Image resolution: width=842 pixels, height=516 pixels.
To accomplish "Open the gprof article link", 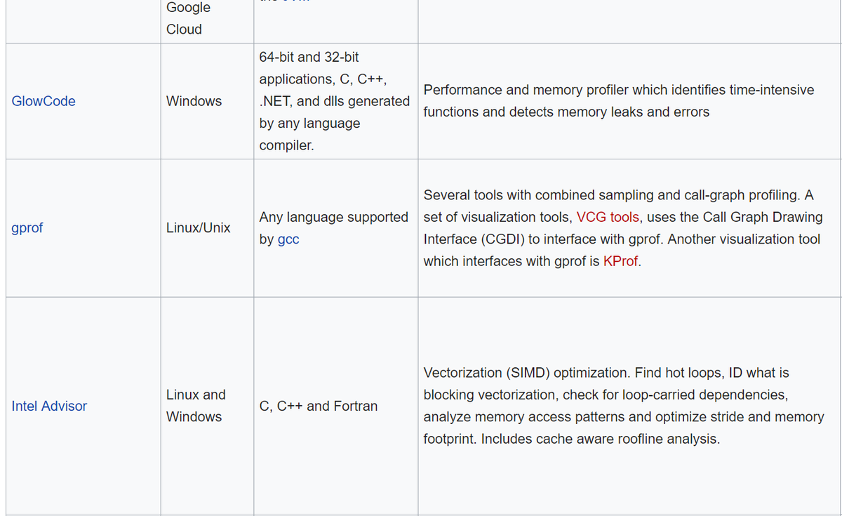I will coord(27,228).
